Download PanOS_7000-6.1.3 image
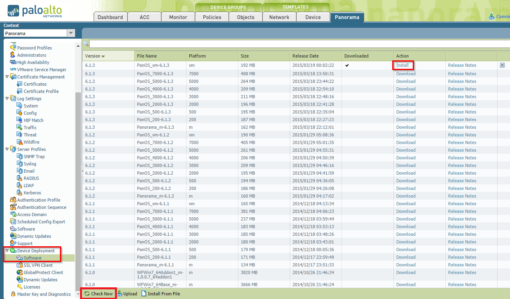The height and width of the screenshot is (299, 510). tap(406, 74)
